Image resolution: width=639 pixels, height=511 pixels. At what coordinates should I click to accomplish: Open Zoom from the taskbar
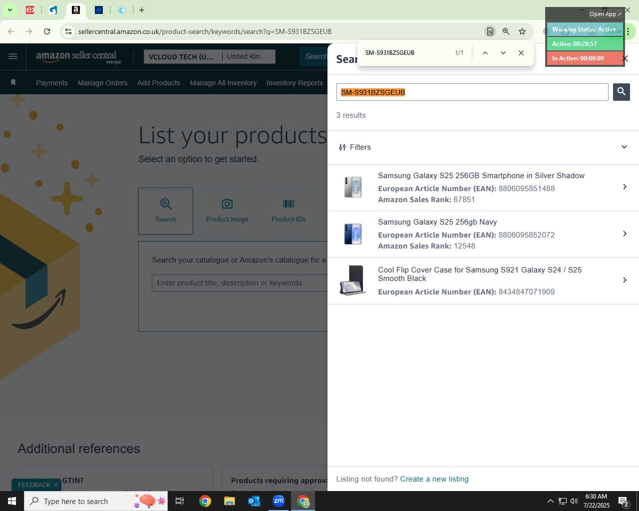coord(279,501)
